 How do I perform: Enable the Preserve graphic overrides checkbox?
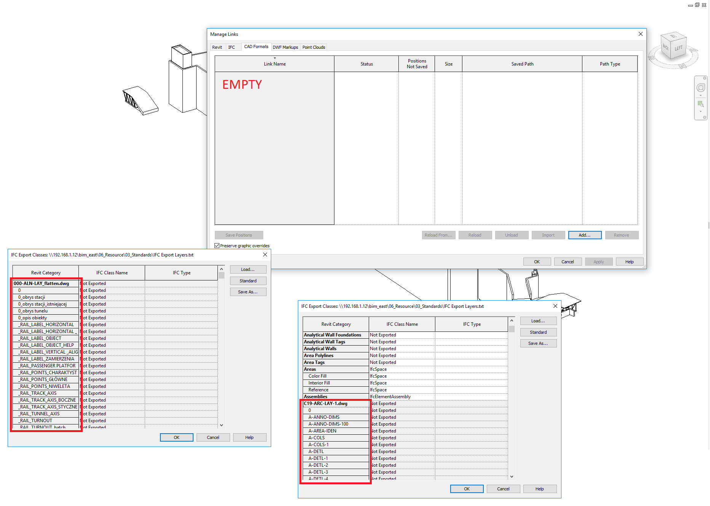[217, 245]
